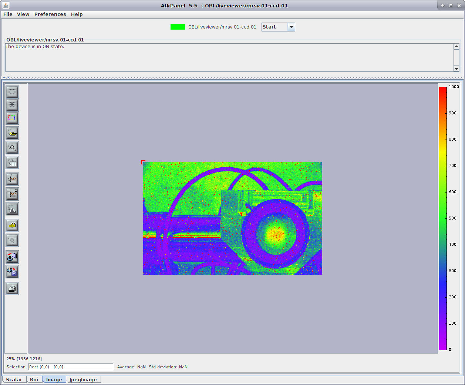This screenshot has height=385, width=465.
Task: Click the Selection rectangle text field
Action: click(x=71, y=367)
